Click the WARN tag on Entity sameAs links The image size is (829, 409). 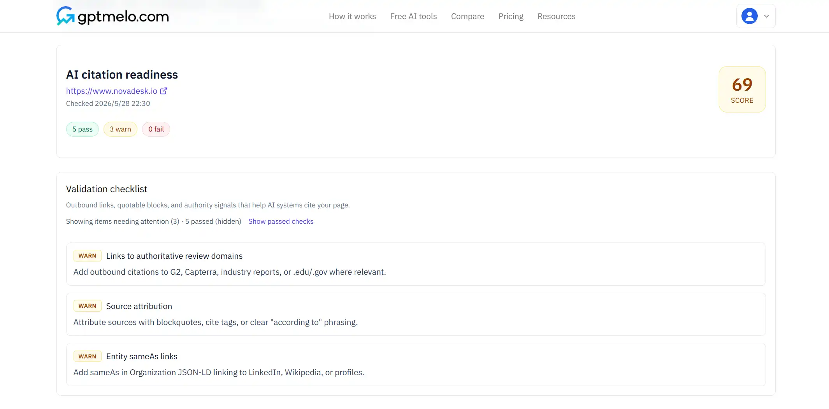coord(87,356)
